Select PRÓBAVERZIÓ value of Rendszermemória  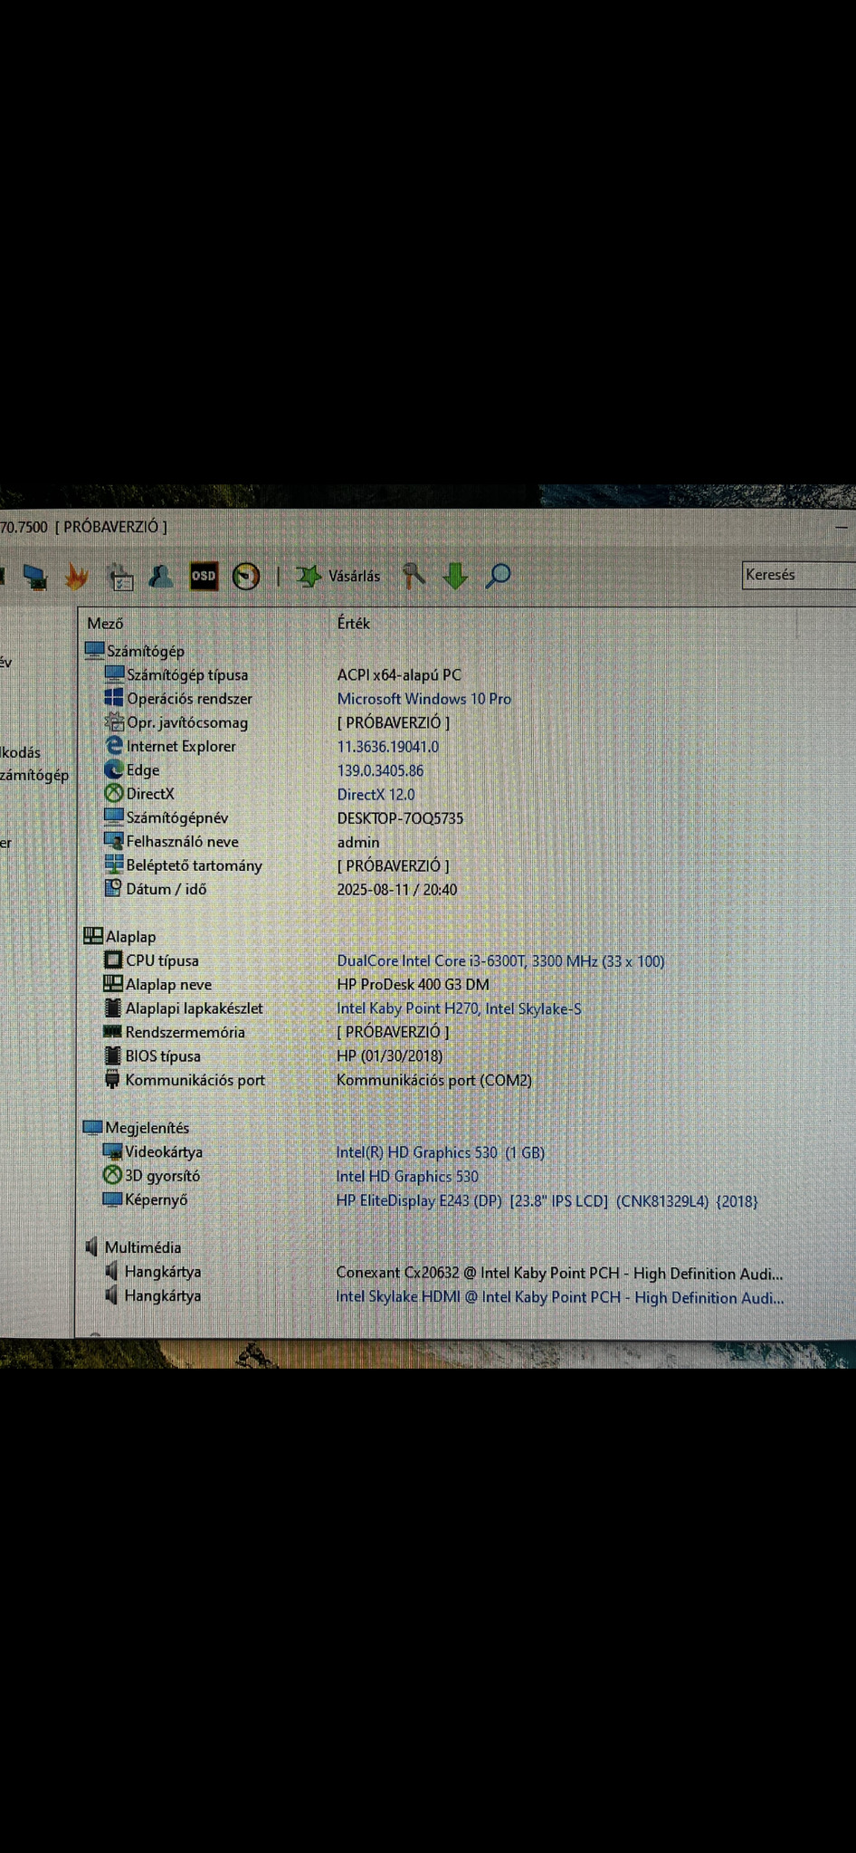click(393, 1032)
